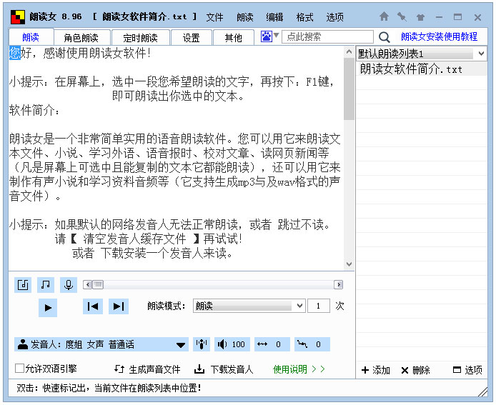The image size is (496, 405).
Task: Open 朗读女安装使用教程 link
Action: pos(439,36)
